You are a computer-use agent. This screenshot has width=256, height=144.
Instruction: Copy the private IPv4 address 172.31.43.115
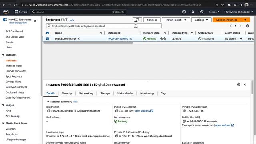[184, 111]
